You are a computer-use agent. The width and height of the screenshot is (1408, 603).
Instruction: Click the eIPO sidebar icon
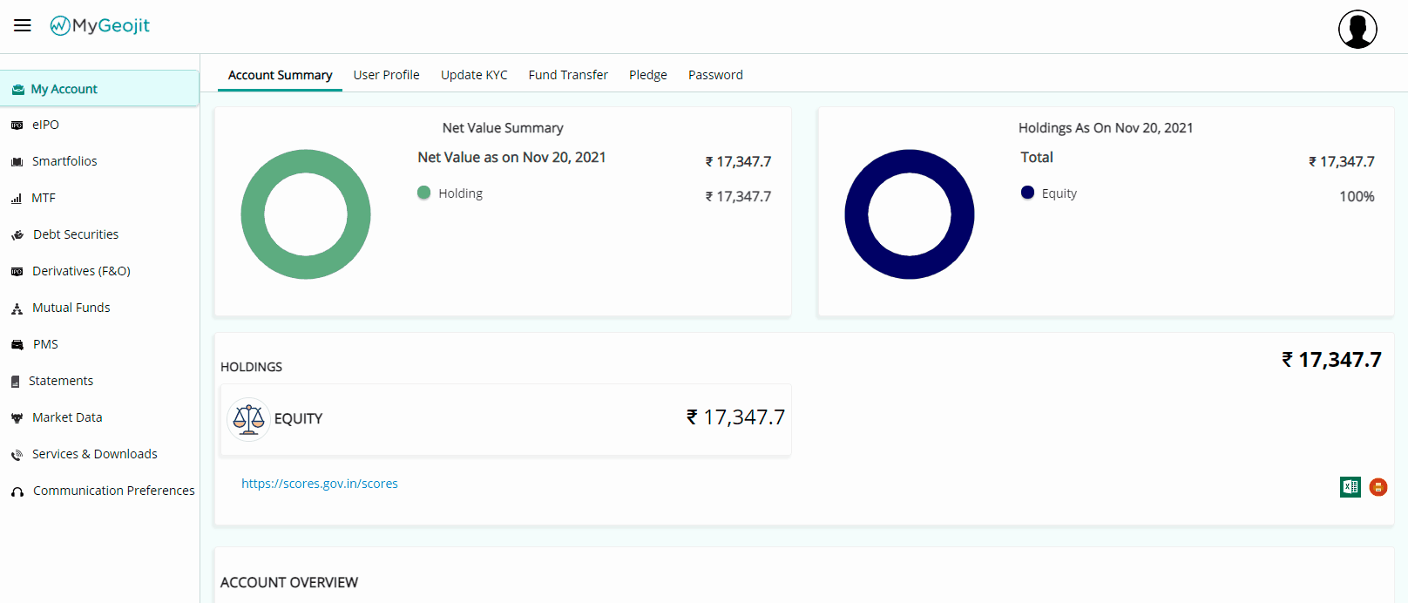coord(17,125)
